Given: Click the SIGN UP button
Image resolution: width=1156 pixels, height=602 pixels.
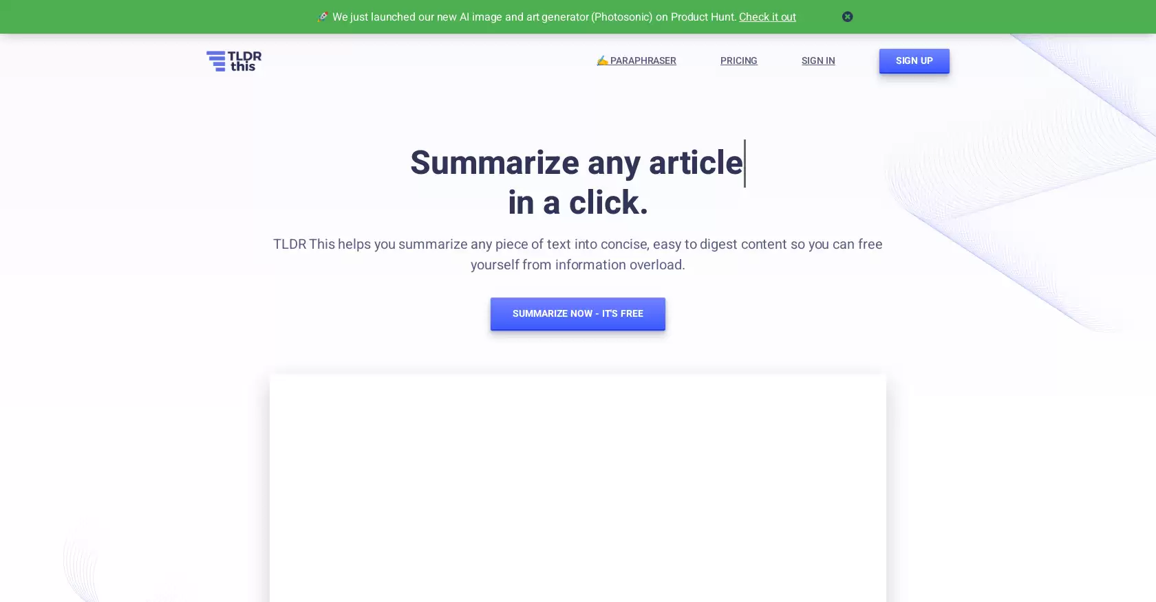Looking at the screenshot, I should (914, 61).
